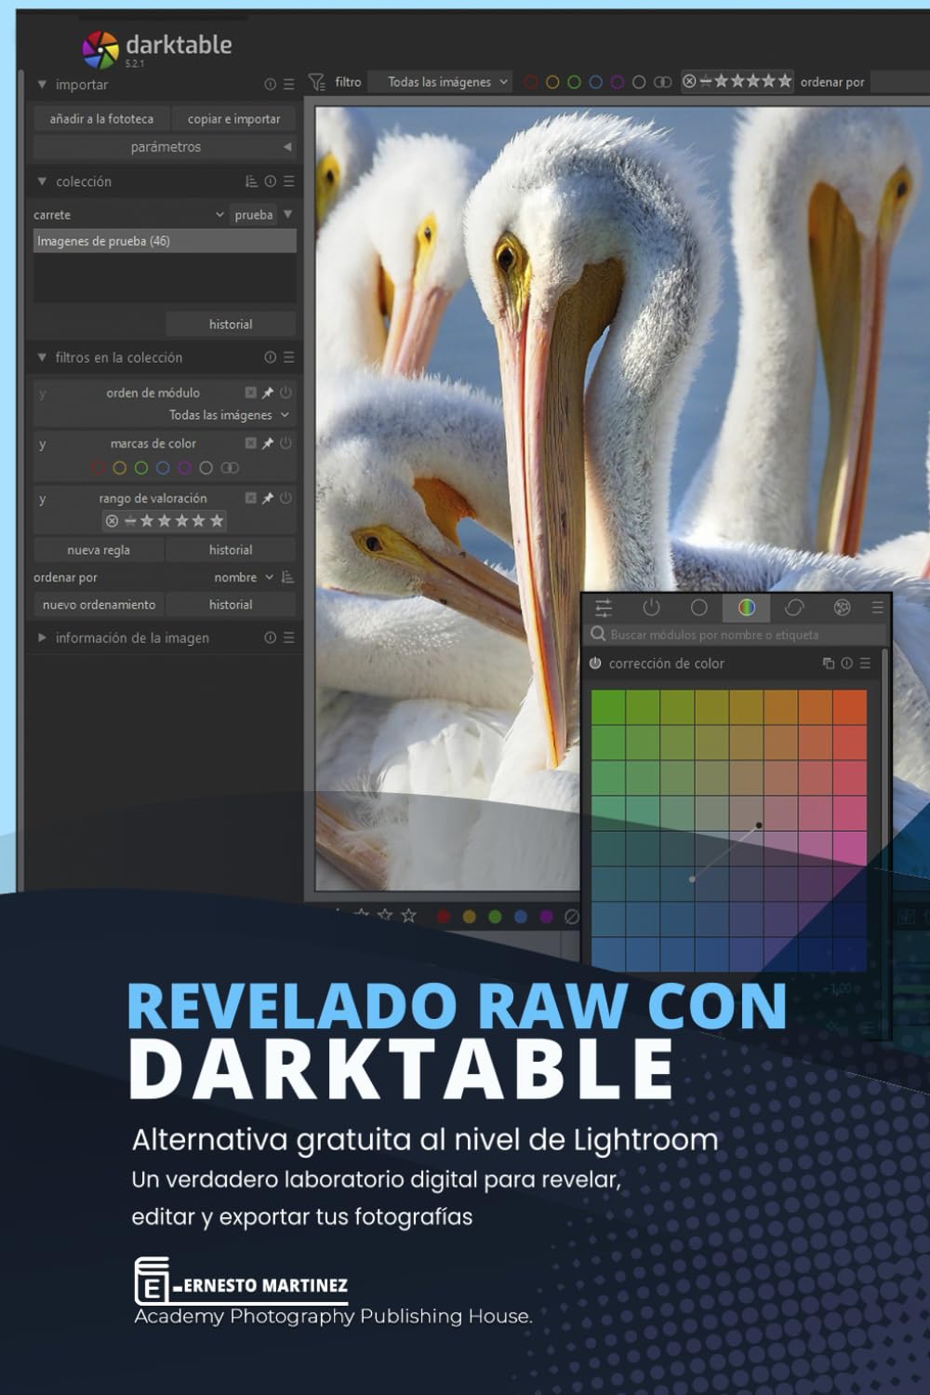Screen dimensions: 930x1395
Task: Click the light node in color grid
Action: (692, 879)
